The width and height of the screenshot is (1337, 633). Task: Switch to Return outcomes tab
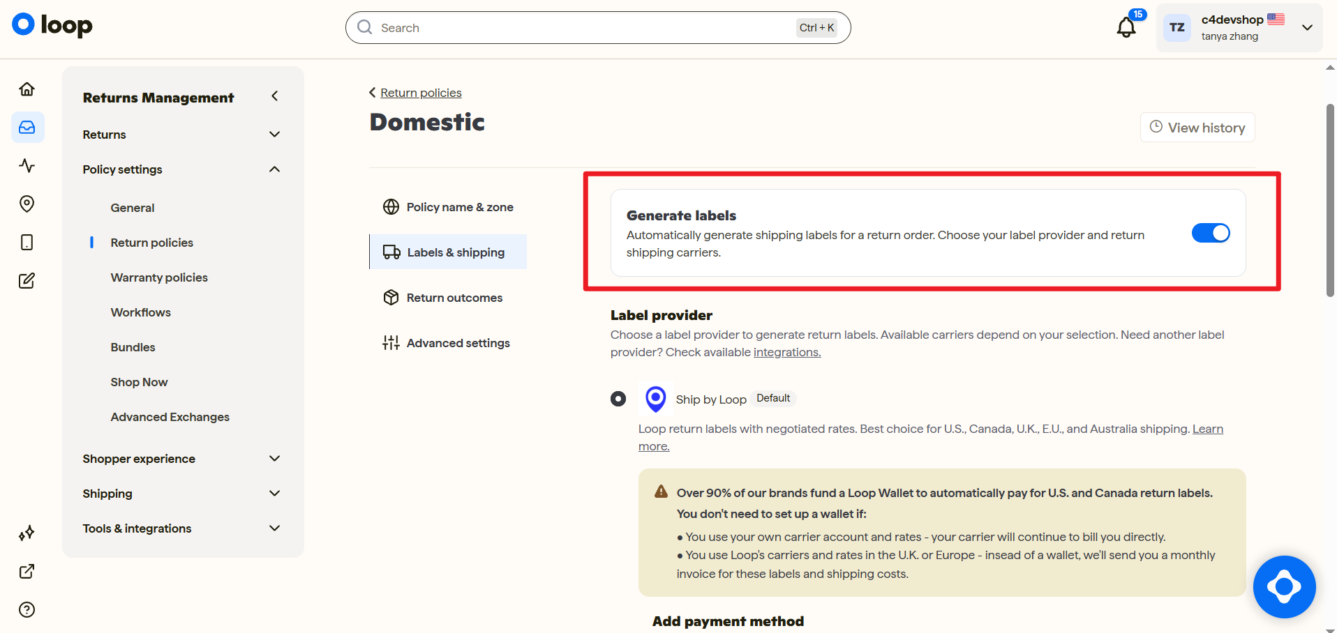(x=448, y=298)
